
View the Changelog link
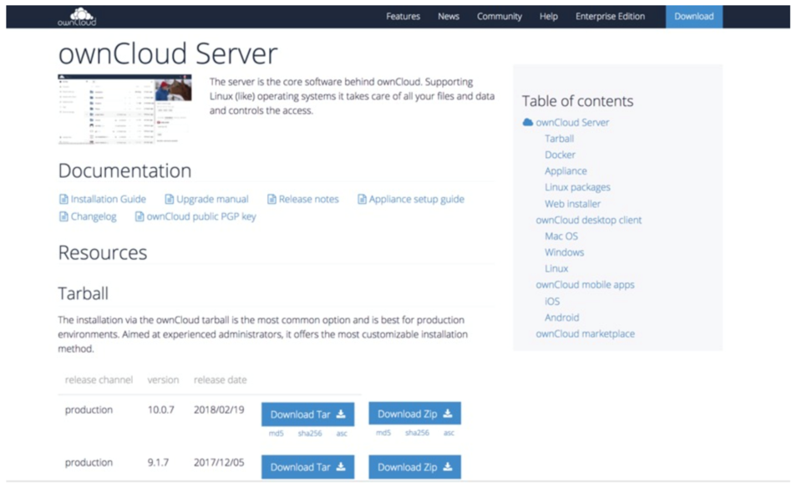pyautogui.click(x=94, y=216)
